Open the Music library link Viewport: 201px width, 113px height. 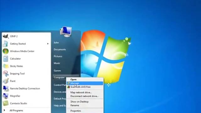pyautogui.click(x=57, y=63)
